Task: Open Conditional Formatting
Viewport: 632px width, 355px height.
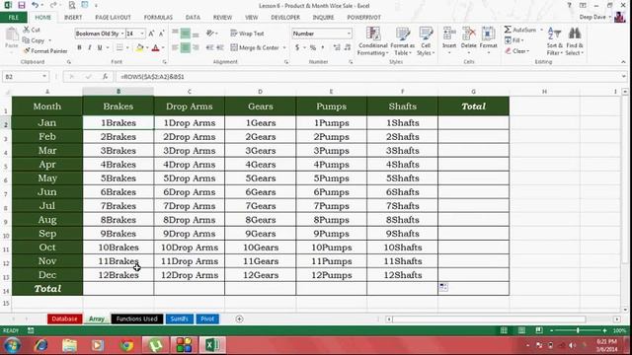Action: pyautogui.click(x=373, y=41)
